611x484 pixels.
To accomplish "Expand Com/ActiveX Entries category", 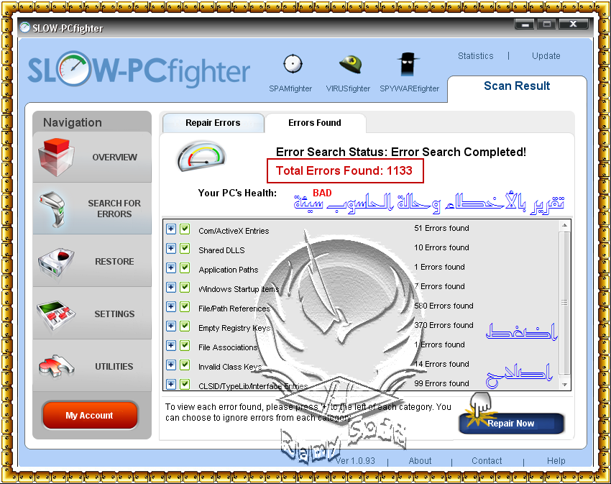I will 170,229.
